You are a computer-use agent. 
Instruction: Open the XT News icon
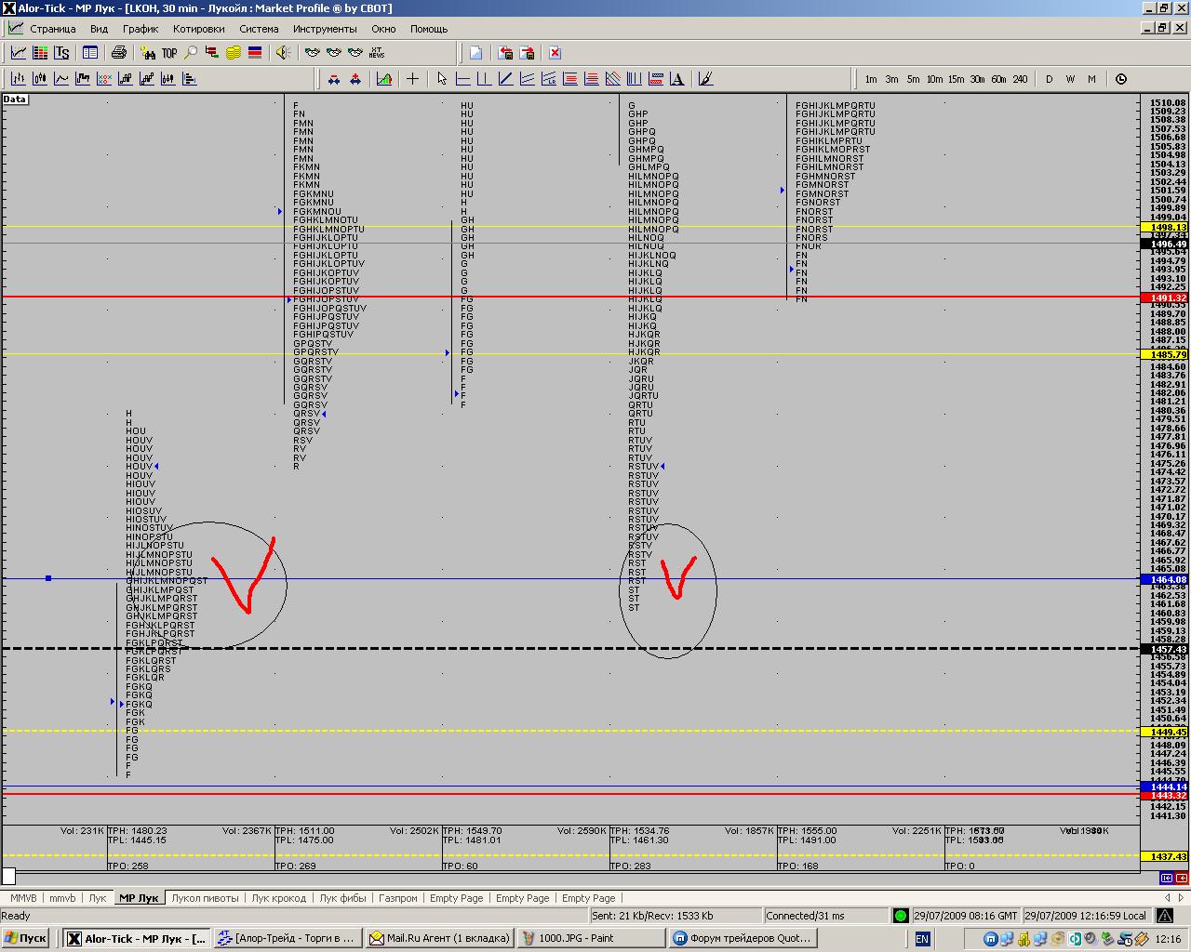(x=377, y=53)
